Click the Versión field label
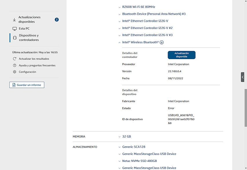247x170 pixels. (127, 71)
